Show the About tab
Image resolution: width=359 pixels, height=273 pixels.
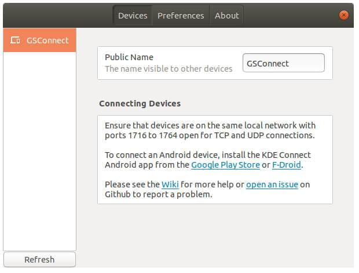click(x=226, y=16)
